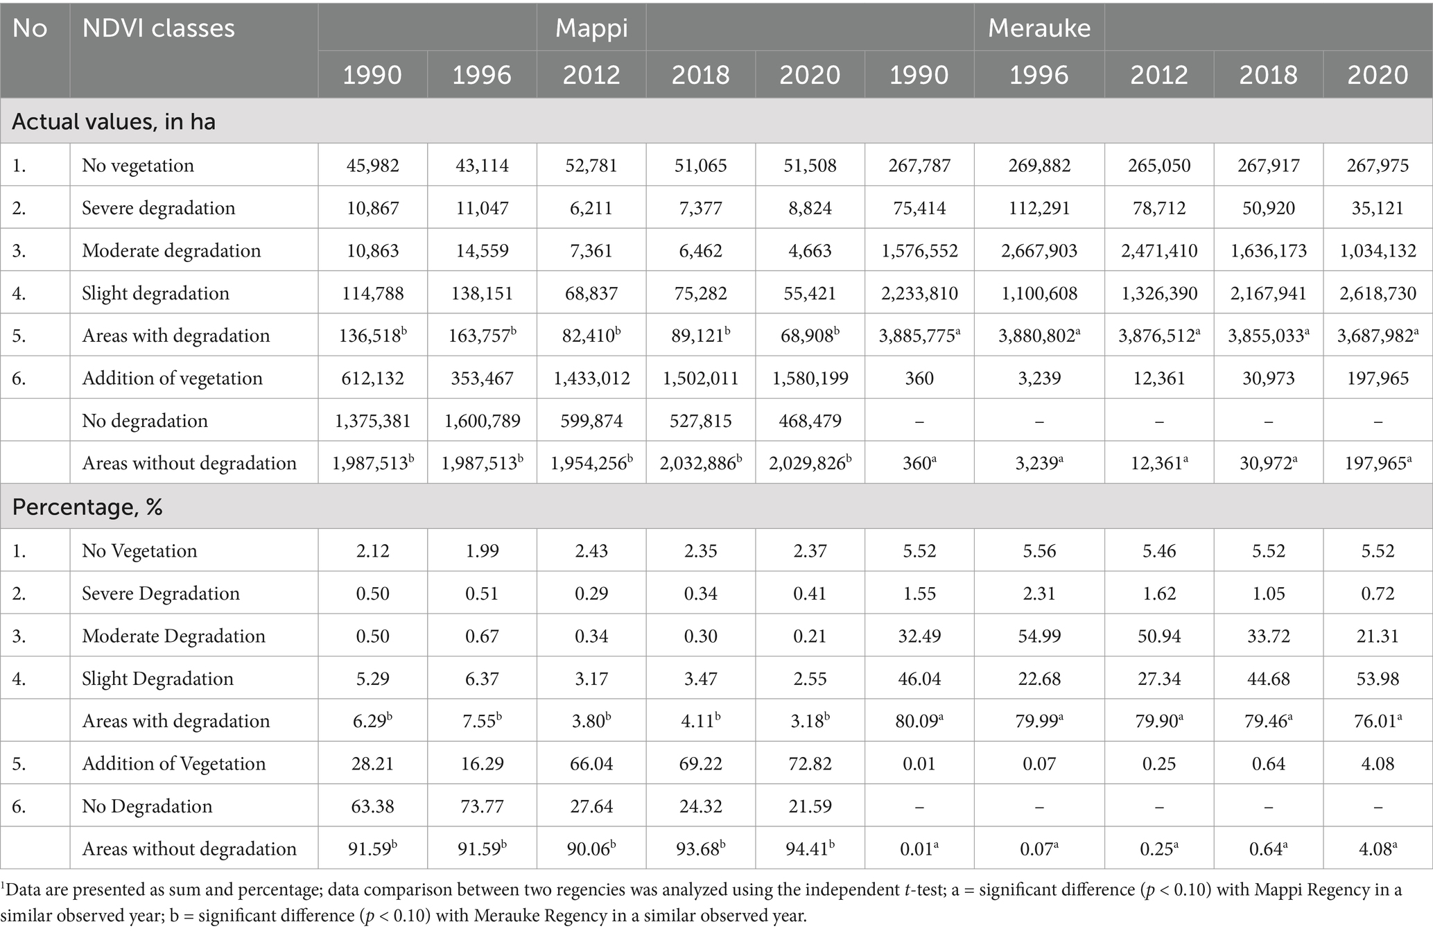
Task: Select cell value 267,975
Action: [1378, 166]
